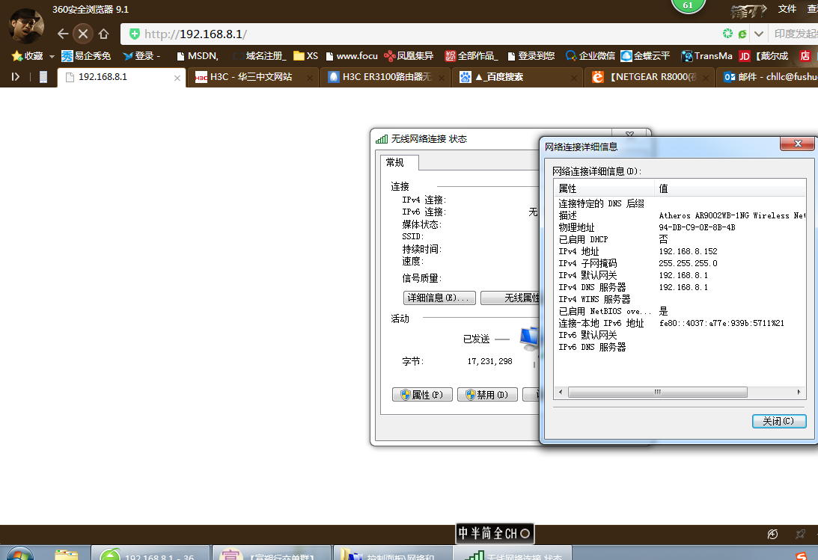Click the horizontal scrollbar thumb in details list
818x560 pixels.
coord(657,392)
